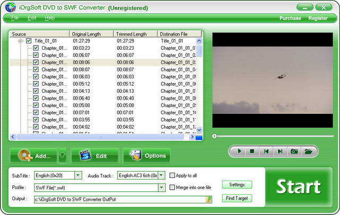Select the Title_01_01 row text
Viewport: 340px width, 215px height.
coord(46,41)
